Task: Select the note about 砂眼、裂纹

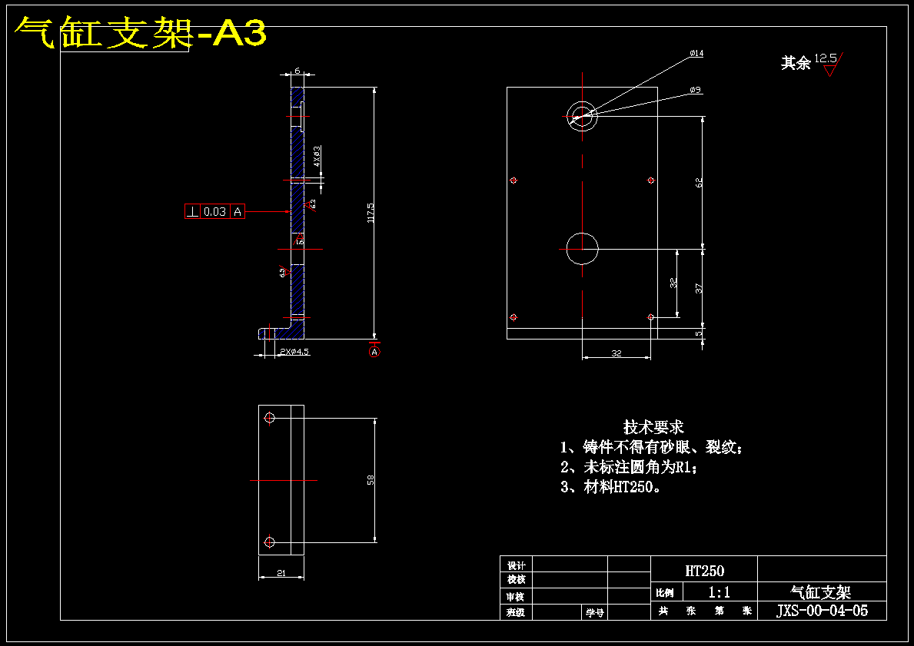Action: click(x=652, y=447)
